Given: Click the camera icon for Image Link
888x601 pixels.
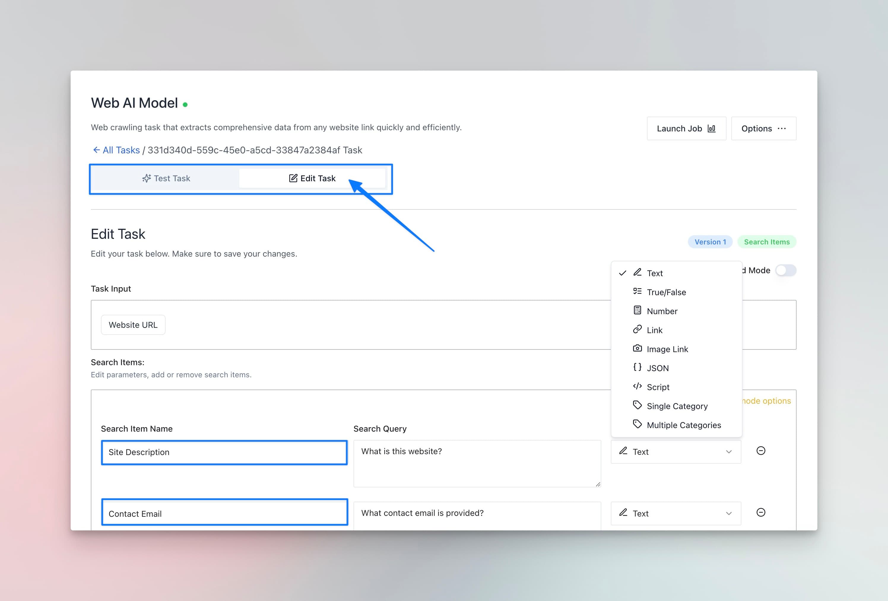Looking at the screenshot, I should tap(637, 348).
